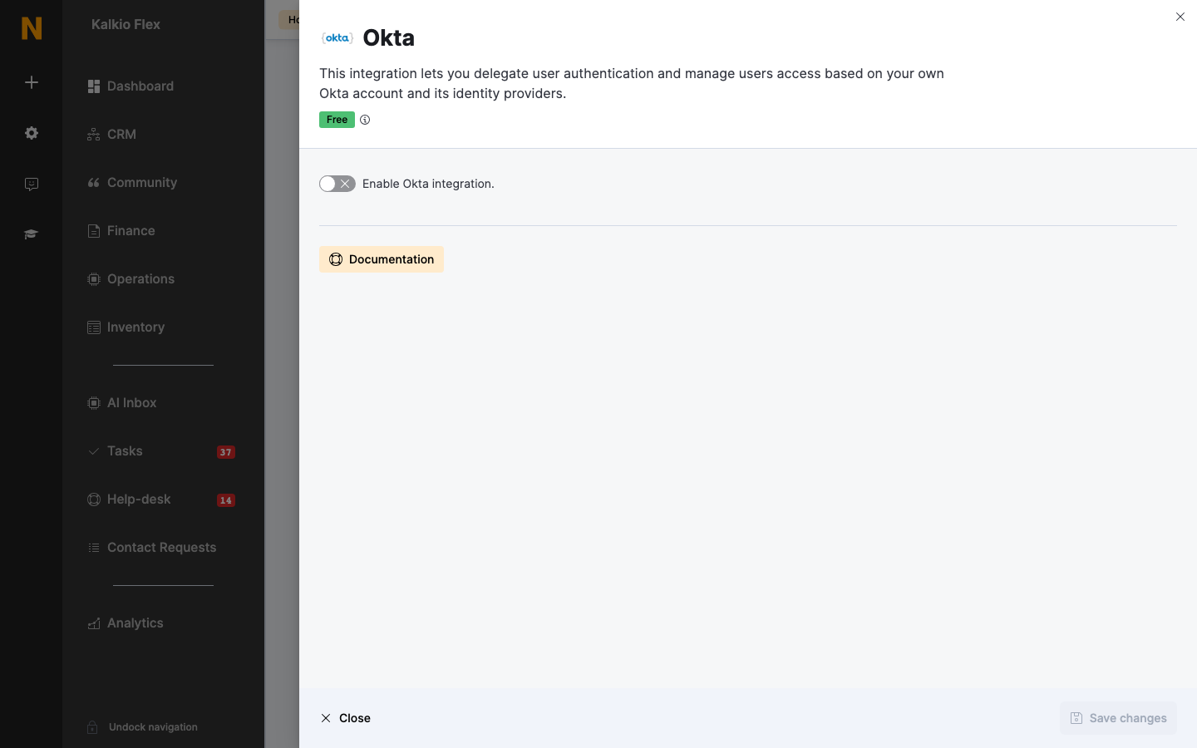Click the Save changes button
1197x748 pixels.
tap(1118, 718)
